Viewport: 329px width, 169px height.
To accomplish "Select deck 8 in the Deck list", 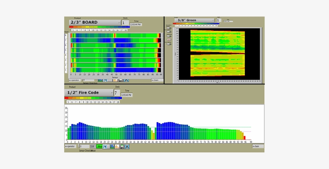I will point(66,35).
